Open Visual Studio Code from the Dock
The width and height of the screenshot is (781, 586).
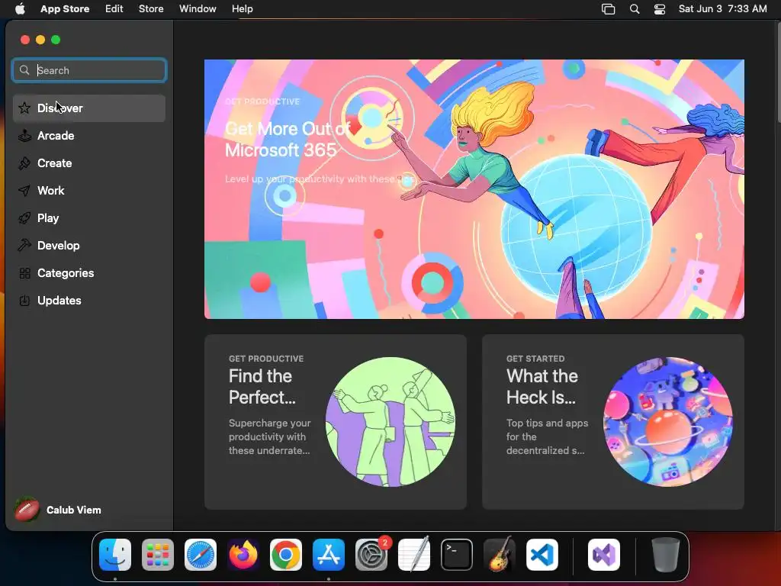(x=542, y=555)
